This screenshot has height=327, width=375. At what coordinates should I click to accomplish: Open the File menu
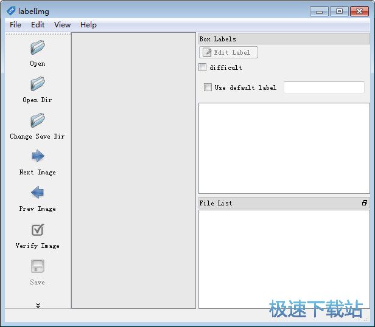coord(15,25)
